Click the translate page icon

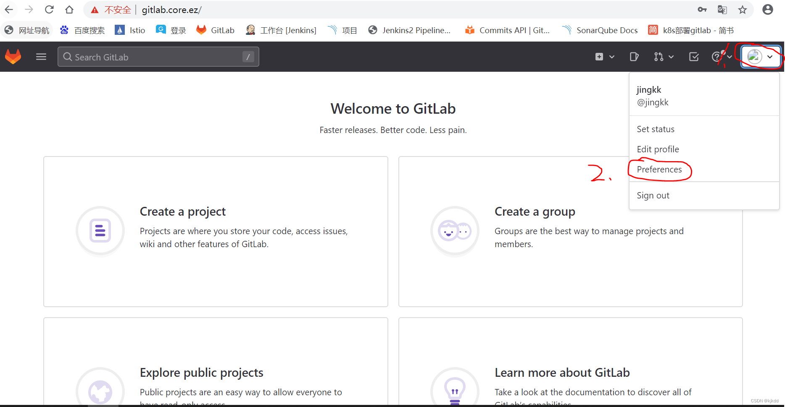(722, 10)
